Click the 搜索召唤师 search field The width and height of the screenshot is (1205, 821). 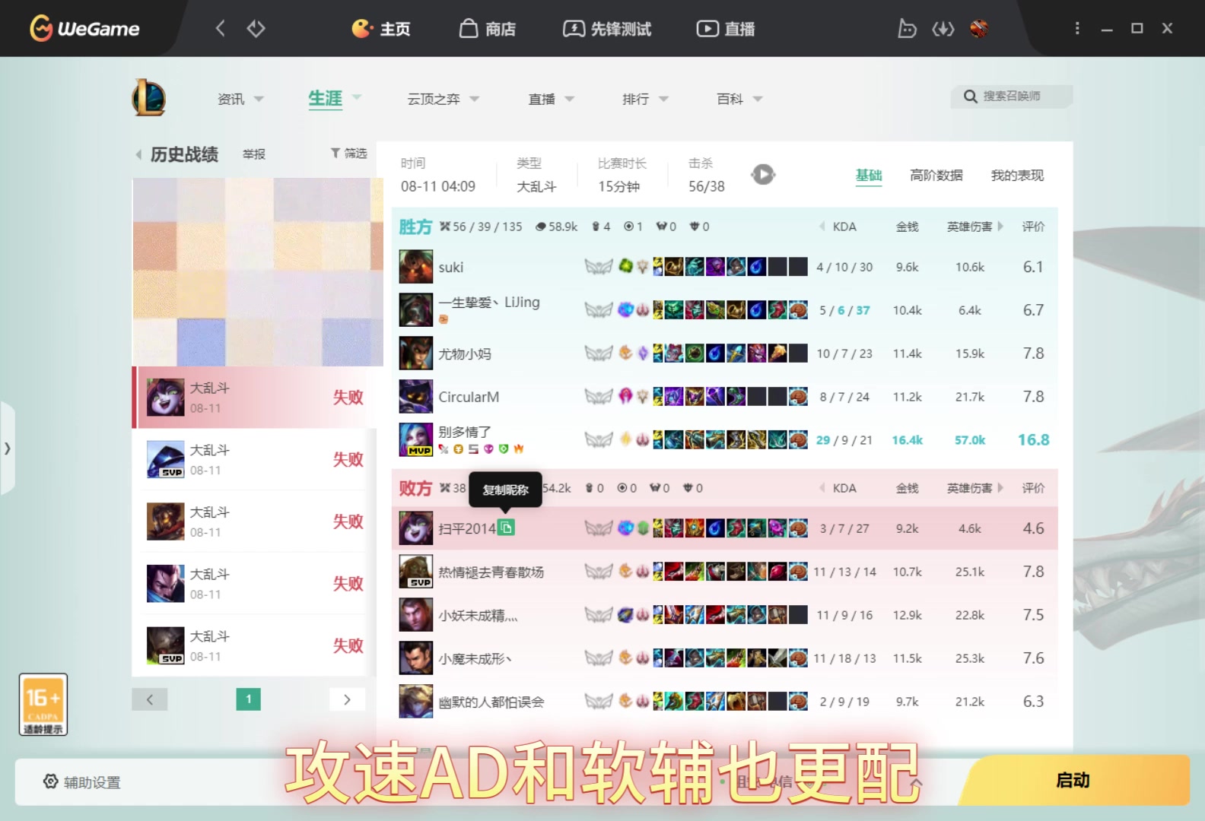tap(1012, 97)
